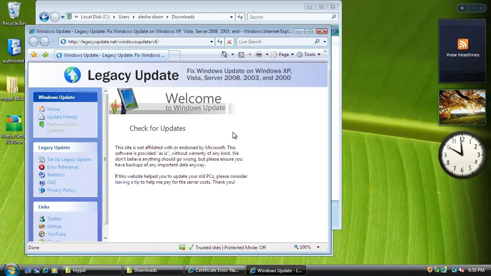The image size is (491, 276).
Task: Click the Windows Start orb
Action: tap(11, 269)
